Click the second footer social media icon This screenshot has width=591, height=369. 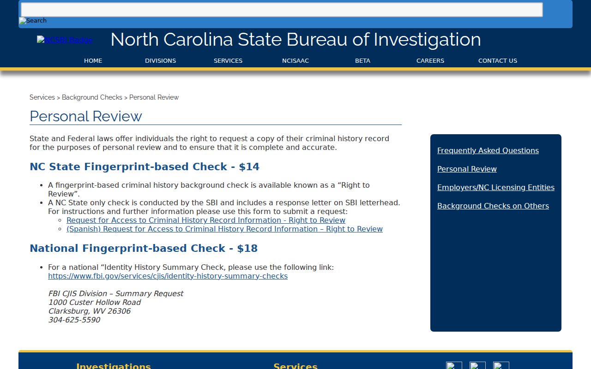click(x=477, y=365)
